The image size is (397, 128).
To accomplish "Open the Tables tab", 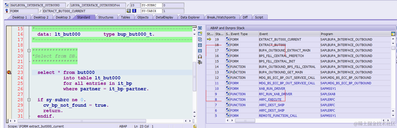I will [125, 17].
